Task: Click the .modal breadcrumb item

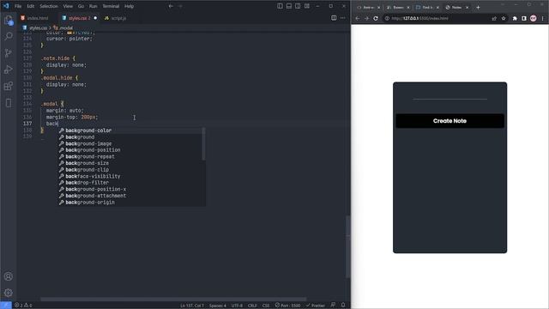Action: coord(63,27)
